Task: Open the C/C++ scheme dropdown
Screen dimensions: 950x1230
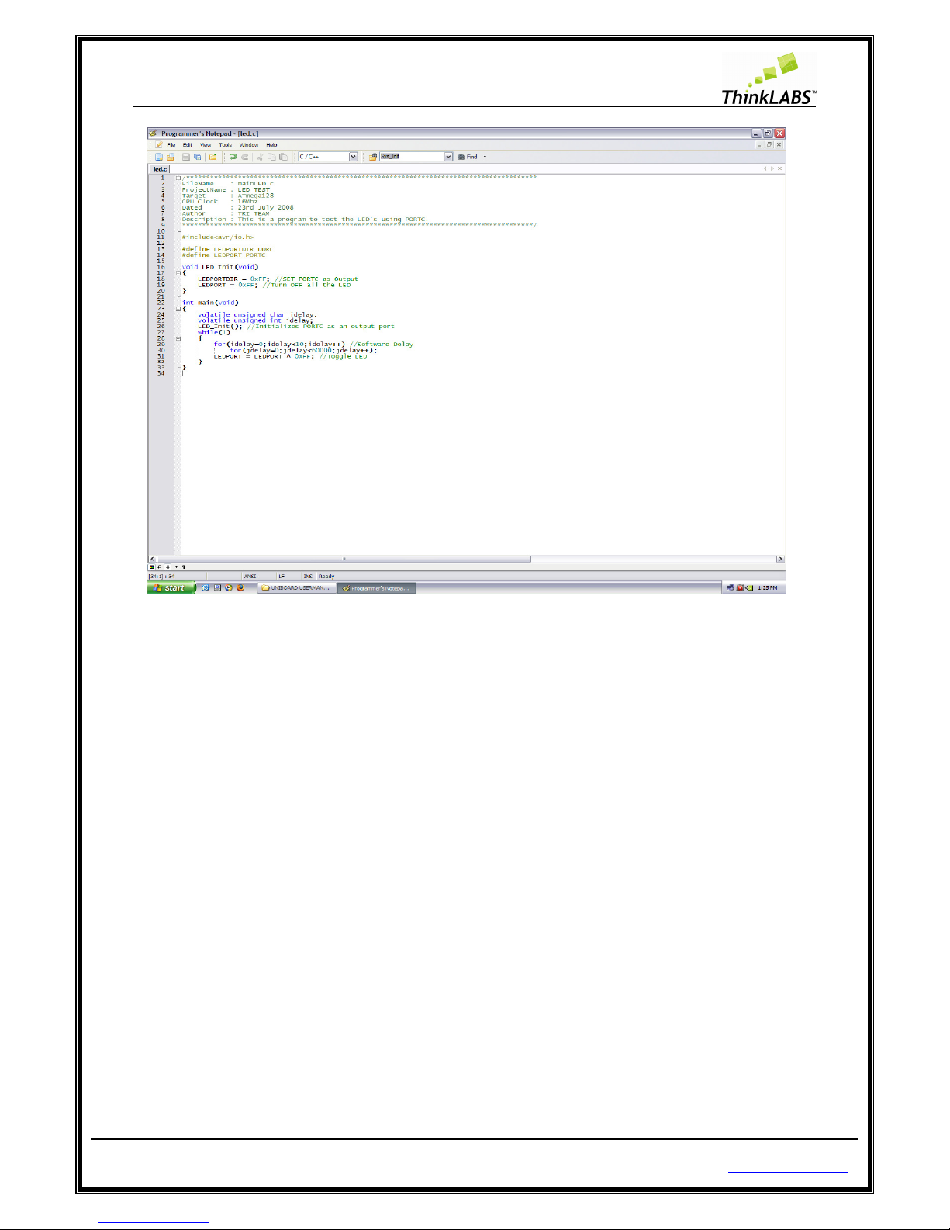Action: click(x=353, y=157)
